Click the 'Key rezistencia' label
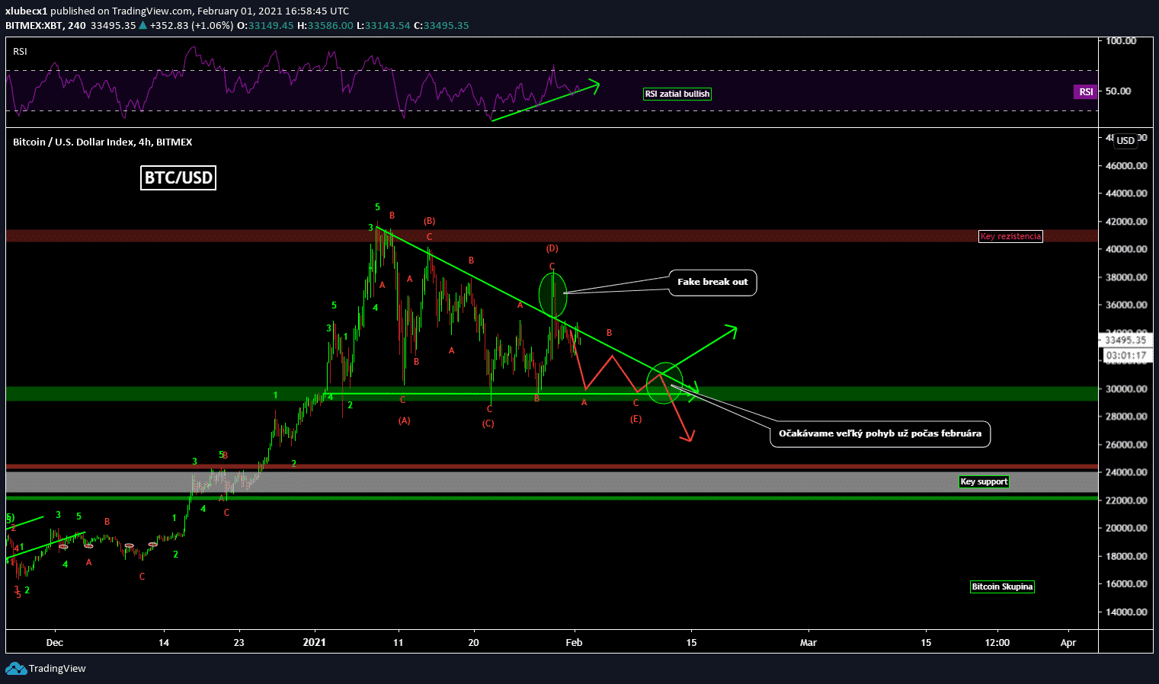The image size is (1159, 684). [x=1010, y=236]
